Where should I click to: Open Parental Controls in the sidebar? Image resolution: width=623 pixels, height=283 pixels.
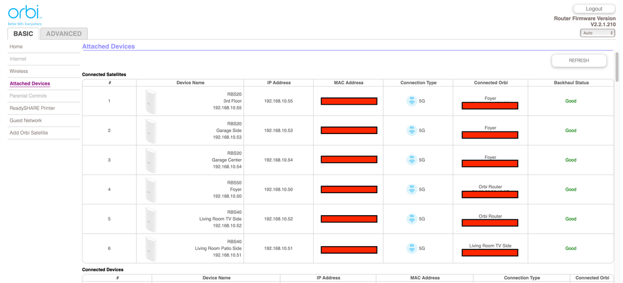click(x=28, y=95)
